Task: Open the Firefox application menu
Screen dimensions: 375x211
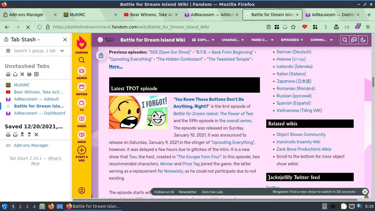Action: click(368, 27)
